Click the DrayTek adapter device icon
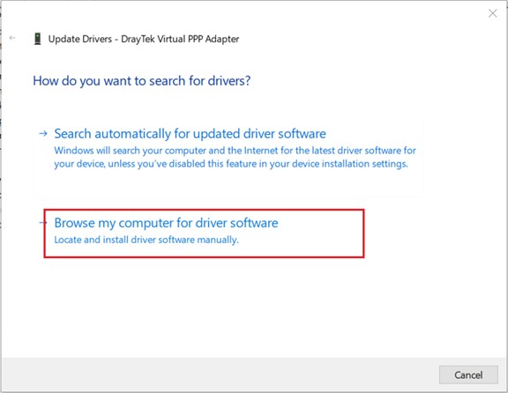The width and height of the screenshot is (508, 393). [38, 39]
